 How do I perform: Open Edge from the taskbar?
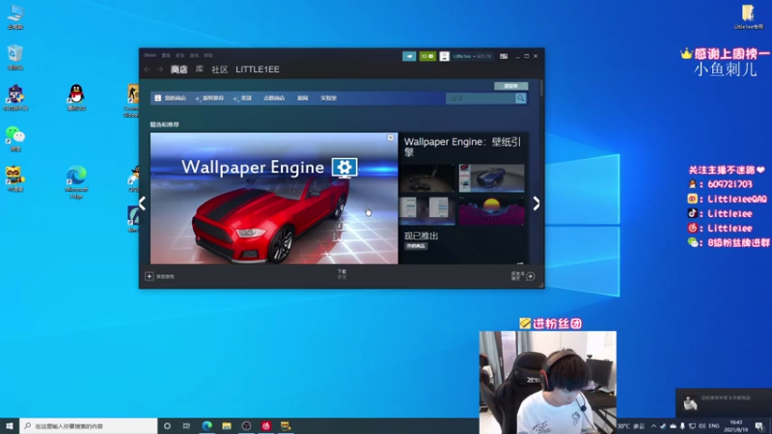click(207, 425)
